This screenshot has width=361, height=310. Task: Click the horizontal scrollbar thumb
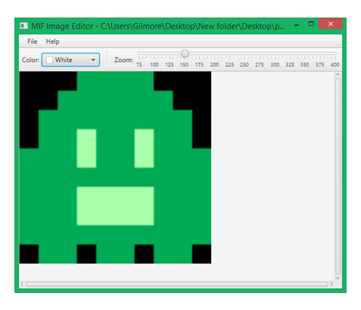pyautogui.click(x=177, y=284)
